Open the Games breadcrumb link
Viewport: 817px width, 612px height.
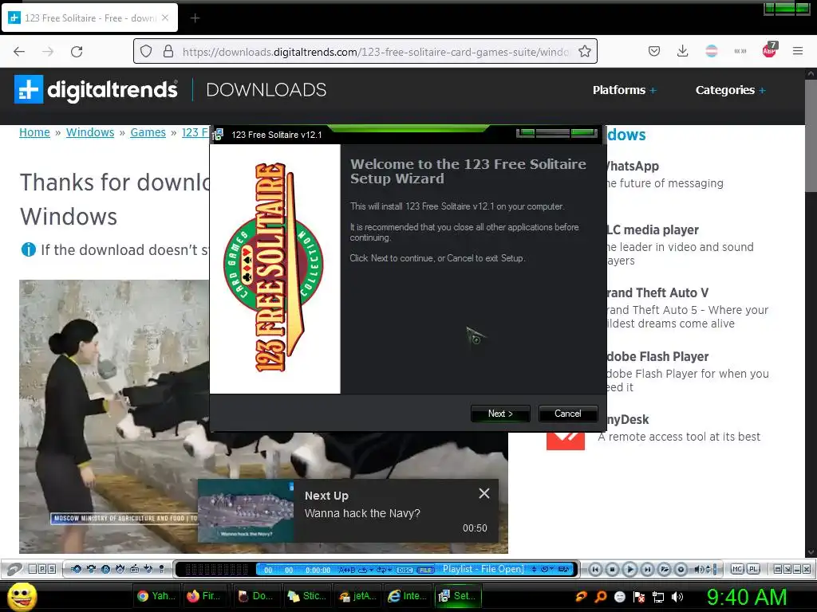[x=148, y=132]
